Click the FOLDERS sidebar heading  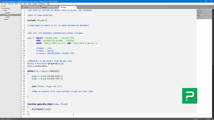click(3, 6)
